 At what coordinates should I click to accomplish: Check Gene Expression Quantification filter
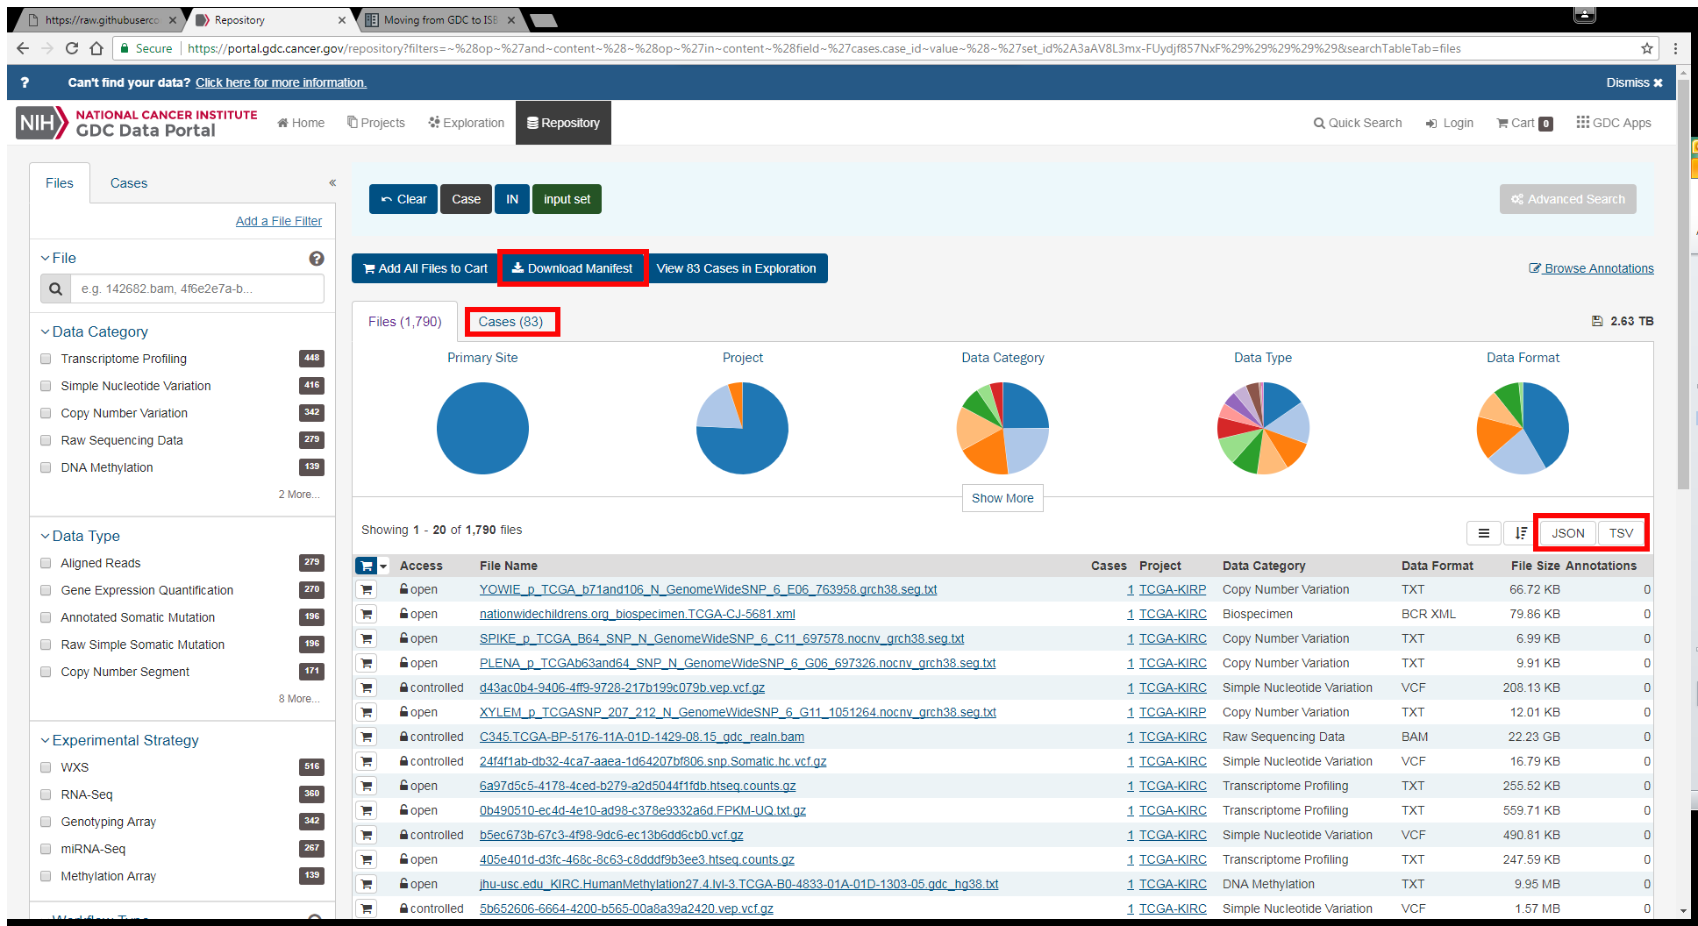pos(46,590)
